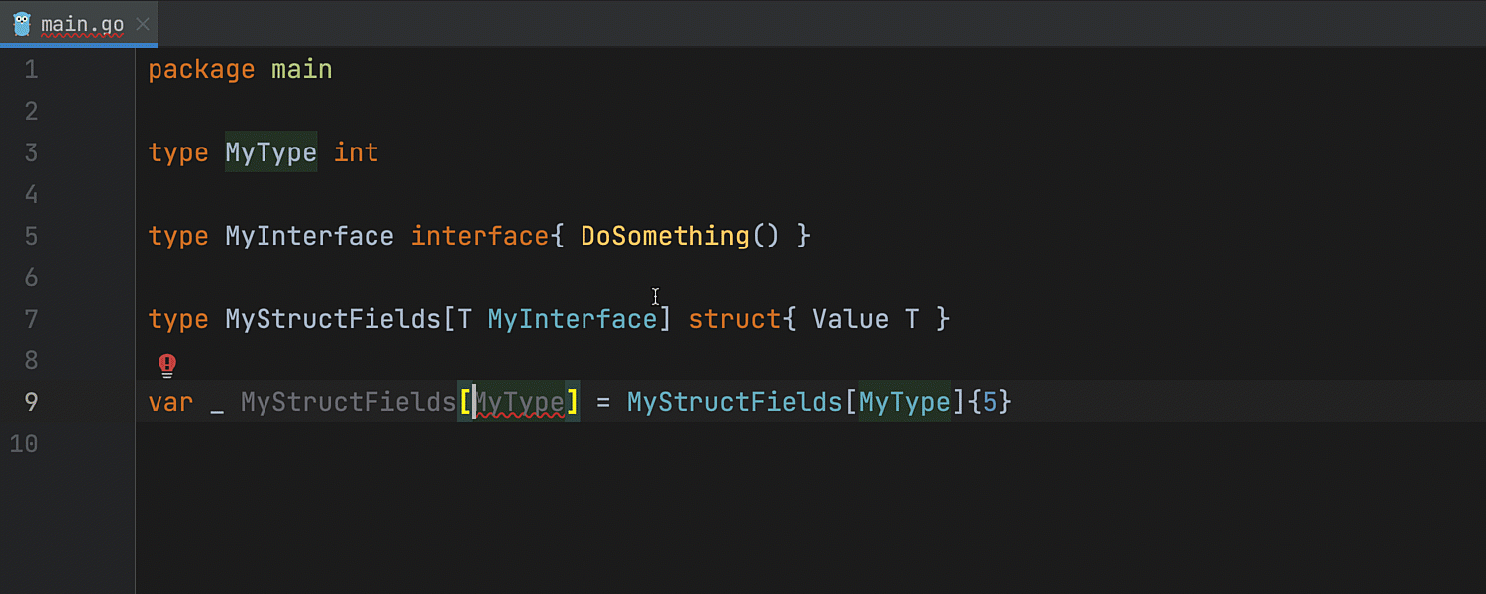Click blue 'MyStructFields' after equals sign
Screen dimensions: 1486x594
(x=735, y=402)
